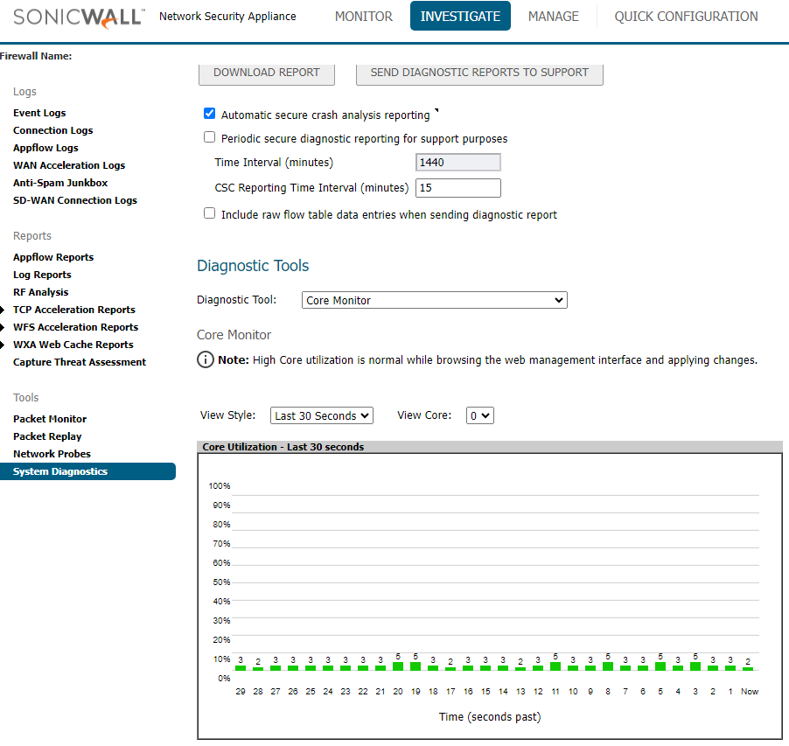Select the INVESTIGATE tab

coord(460,16)
